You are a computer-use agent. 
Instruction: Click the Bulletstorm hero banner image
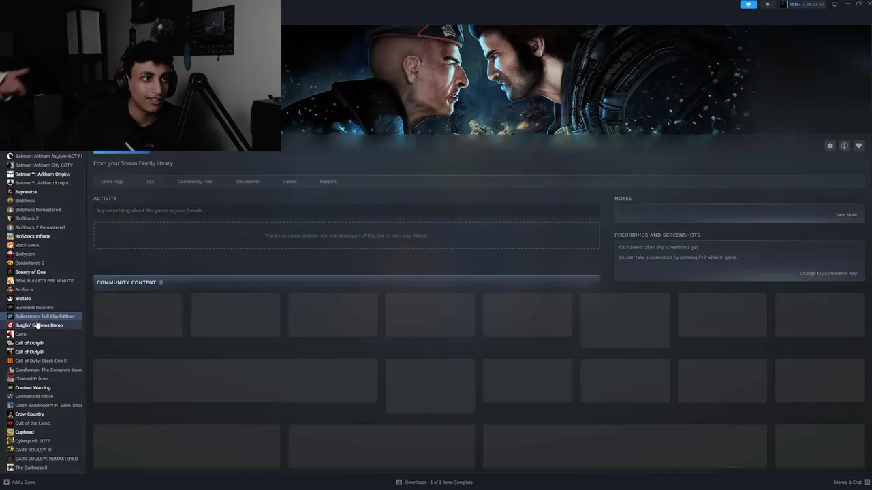(576, 80)
